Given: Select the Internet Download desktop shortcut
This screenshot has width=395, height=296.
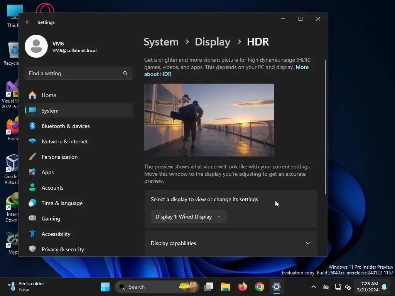Looking at the screenshot, I should point(12,207).
